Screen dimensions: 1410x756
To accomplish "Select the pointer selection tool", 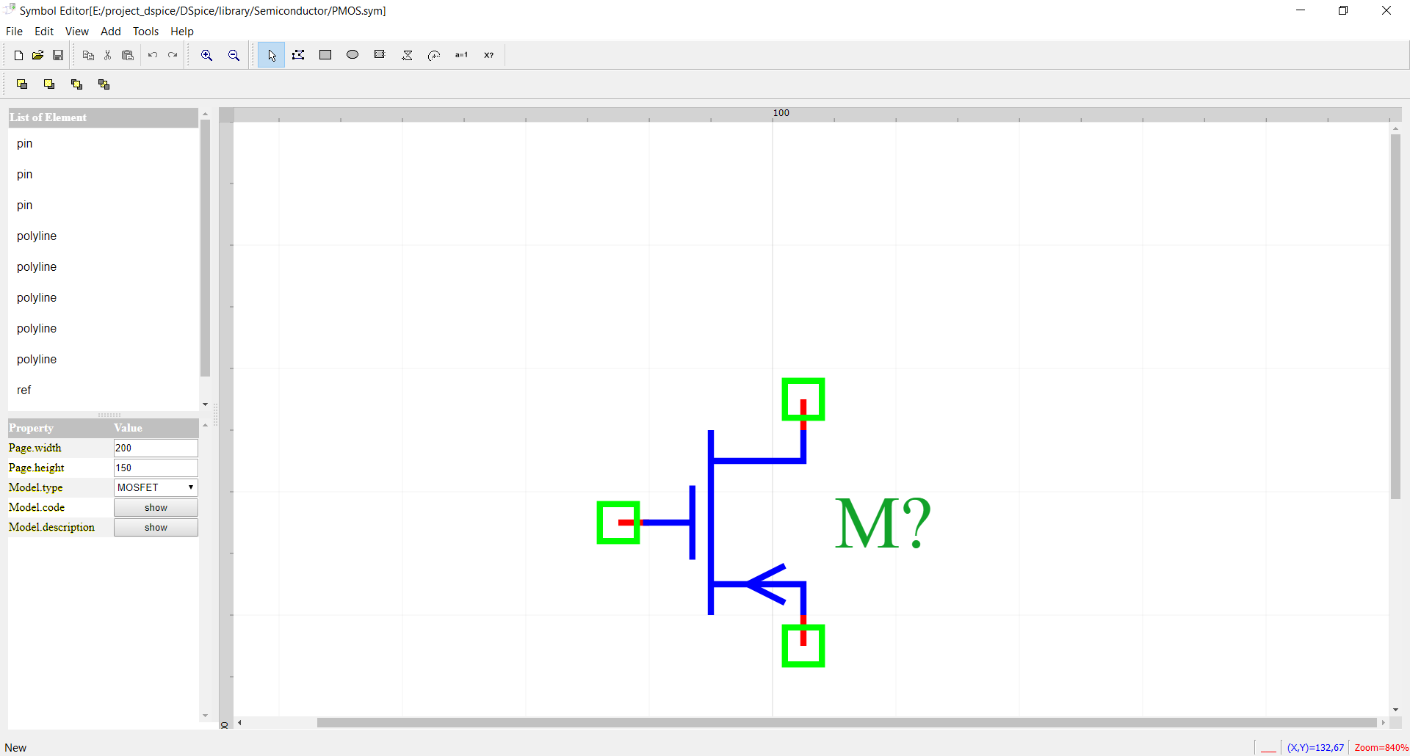I will point(271,55).
